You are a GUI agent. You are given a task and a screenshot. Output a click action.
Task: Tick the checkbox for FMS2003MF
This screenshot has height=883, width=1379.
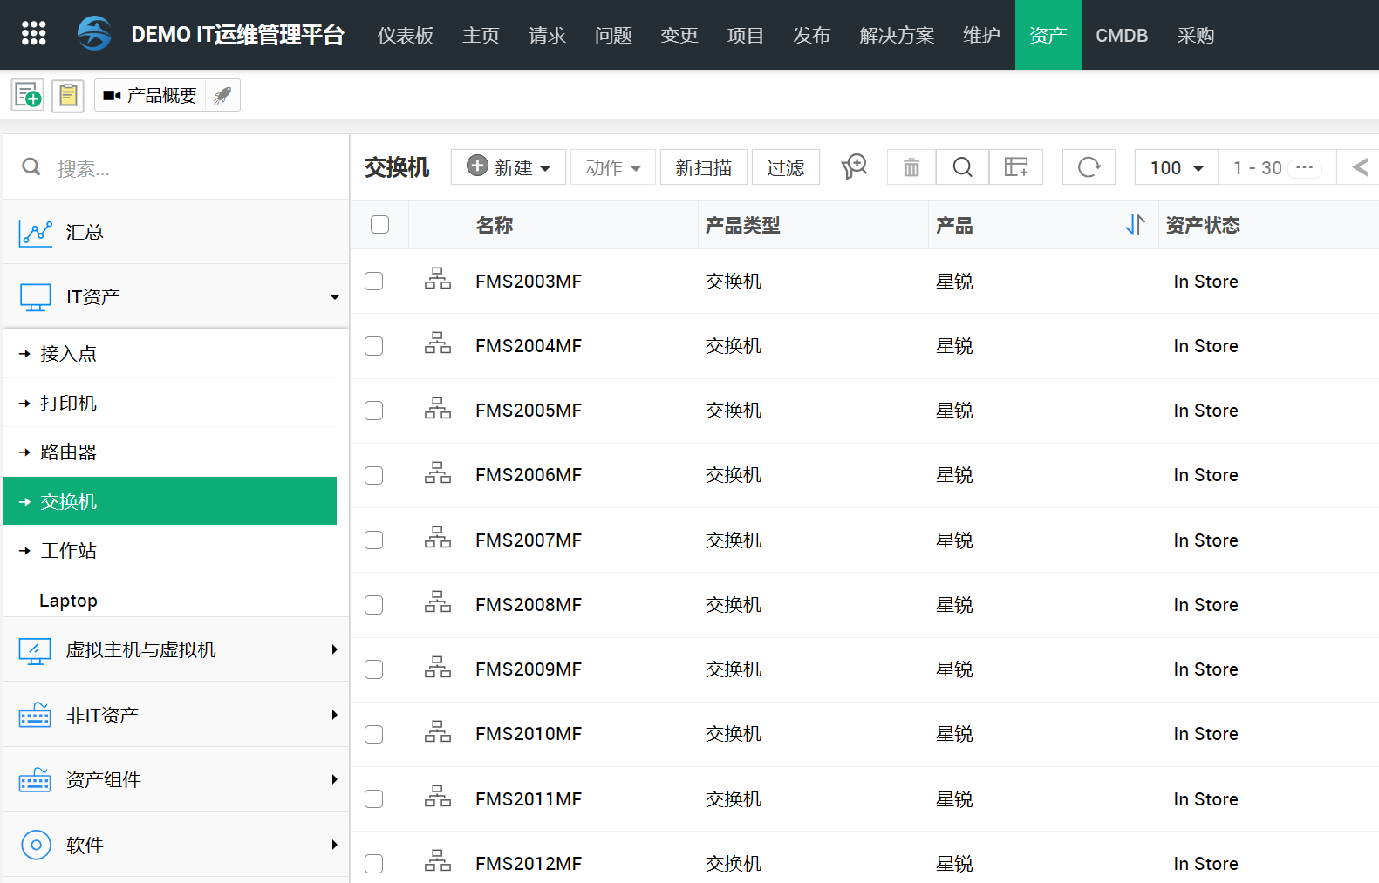[374, 282]
